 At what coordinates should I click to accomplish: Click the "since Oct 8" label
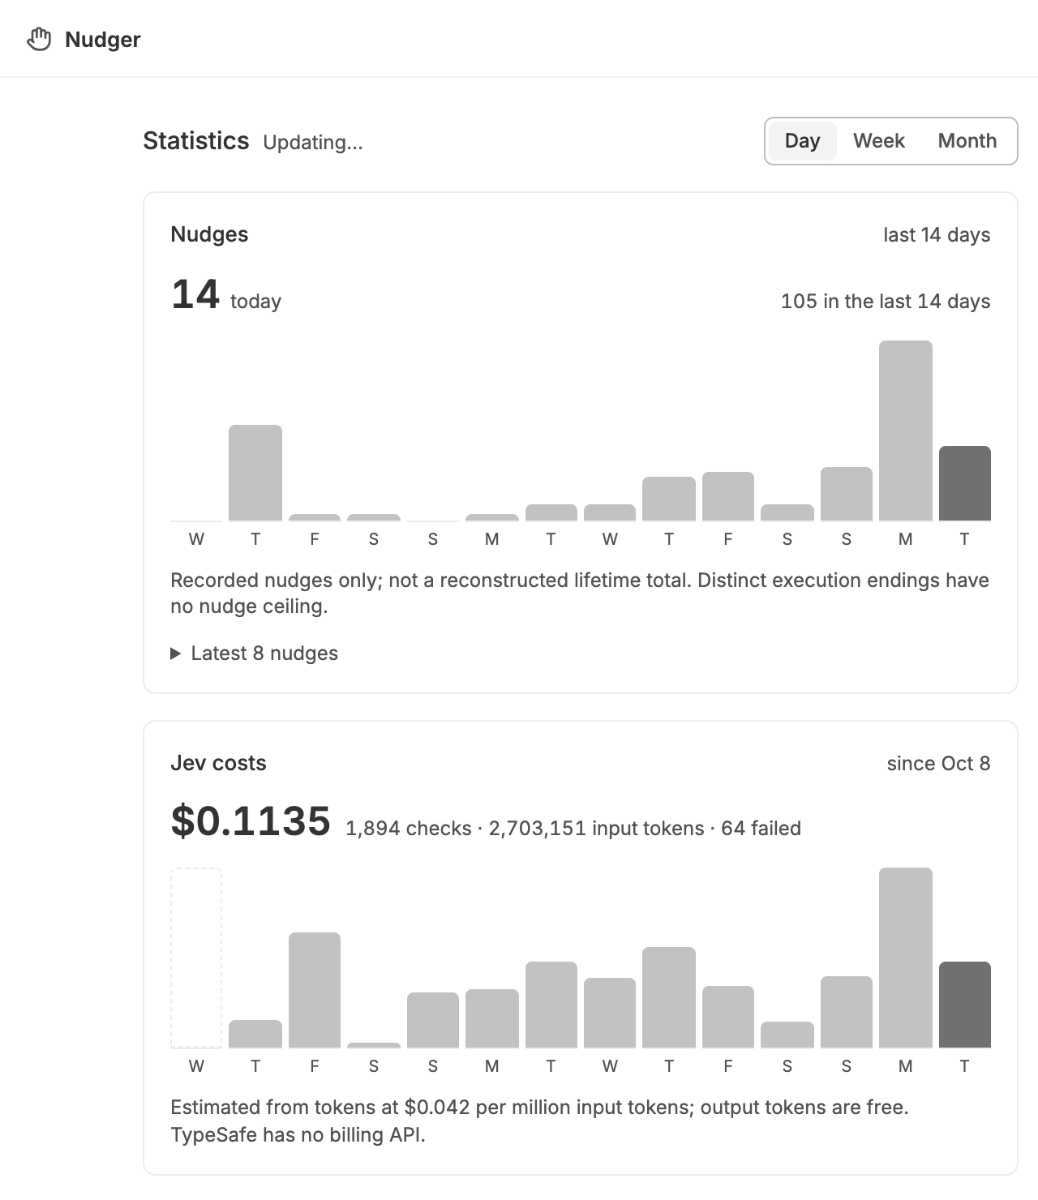938,764
